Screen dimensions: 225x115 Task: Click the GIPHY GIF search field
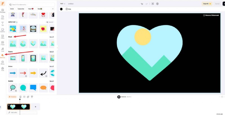tap(50, 22)
